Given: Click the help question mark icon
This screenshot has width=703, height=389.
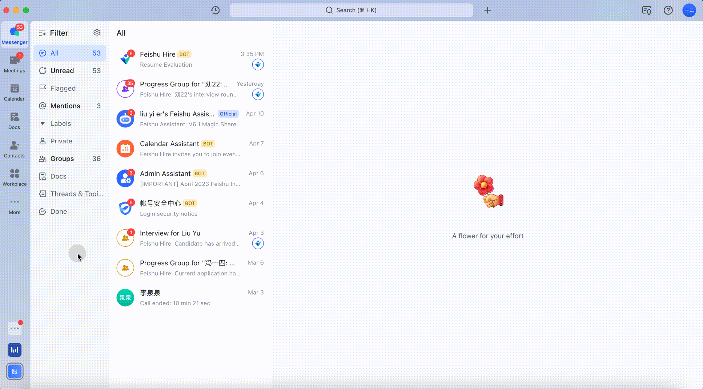Looking at the screenshot, I should click(x=668, y=10).
